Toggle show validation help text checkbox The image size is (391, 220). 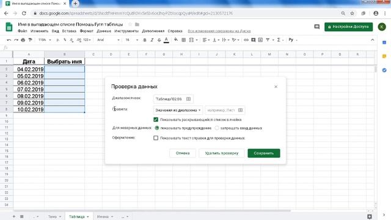[156, 137]
